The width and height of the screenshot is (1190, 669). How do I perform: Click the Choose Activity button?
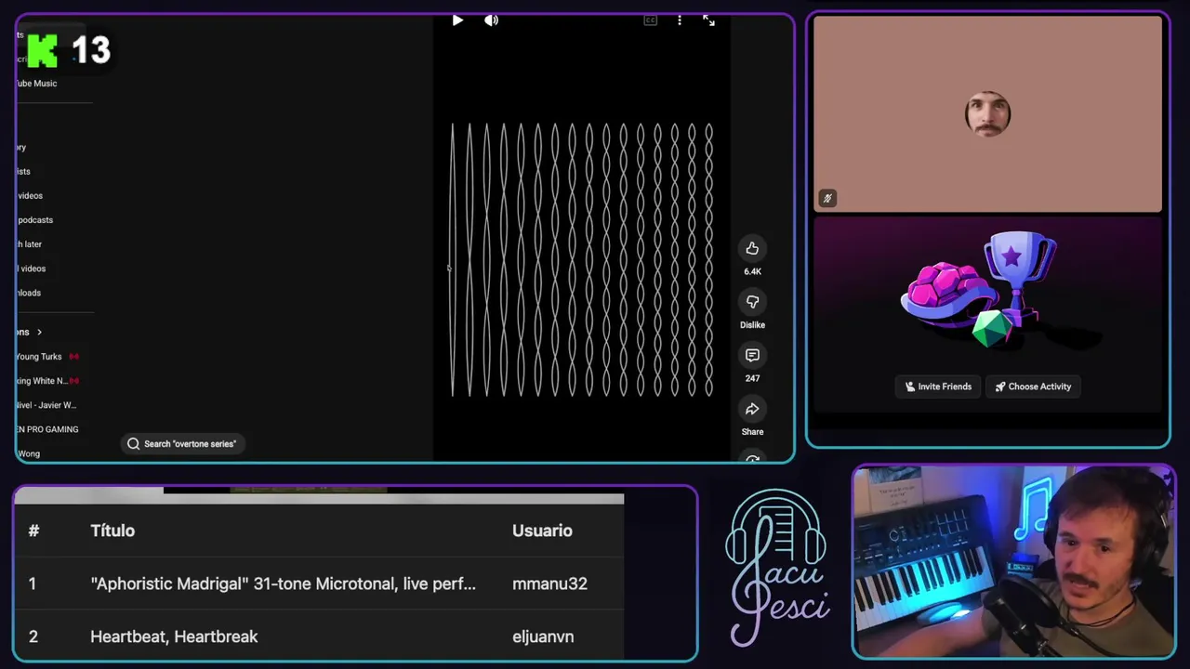pyautogui.click(x=1033, y=387)
